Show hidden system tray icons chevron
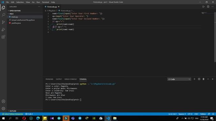Image resolution: width=216 pixels, height=121 pixels. (x=182, y=118)
